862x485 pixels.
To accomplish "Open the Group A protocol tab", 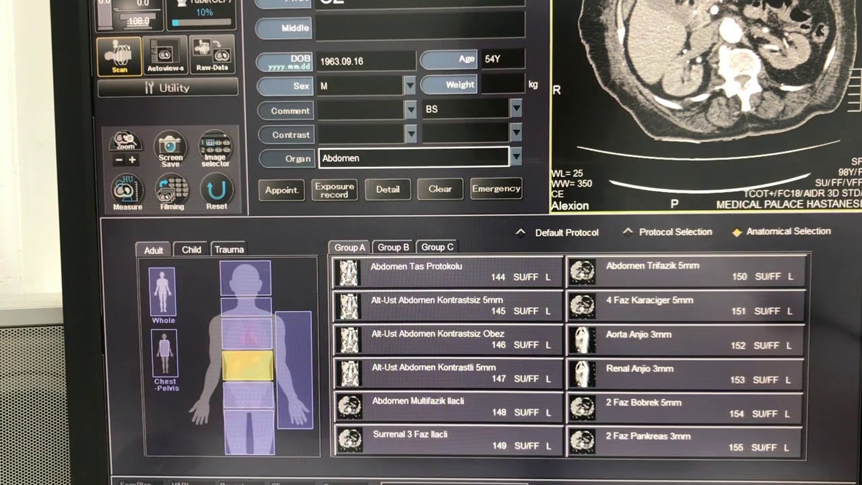I will point(350,247).
